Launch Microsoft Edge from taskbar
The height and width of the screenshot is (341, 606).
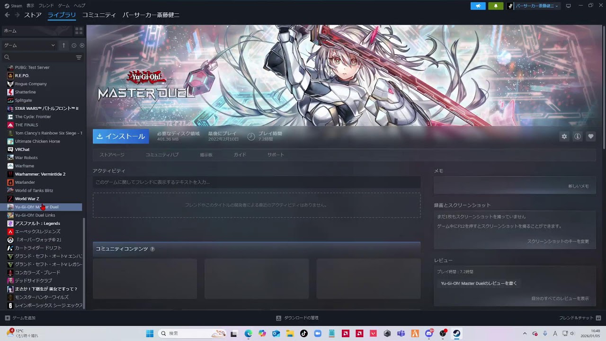pyautogui.click(x=249, y=333)
